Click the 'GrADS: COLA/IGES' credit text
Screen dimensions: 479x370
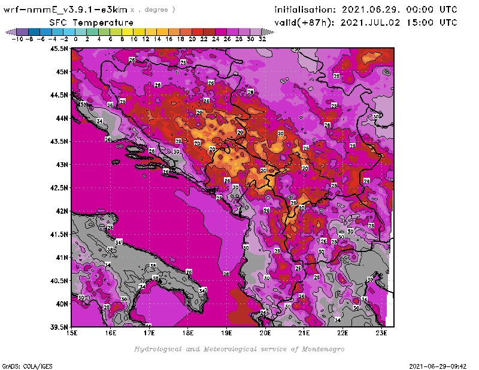point(28,366)
